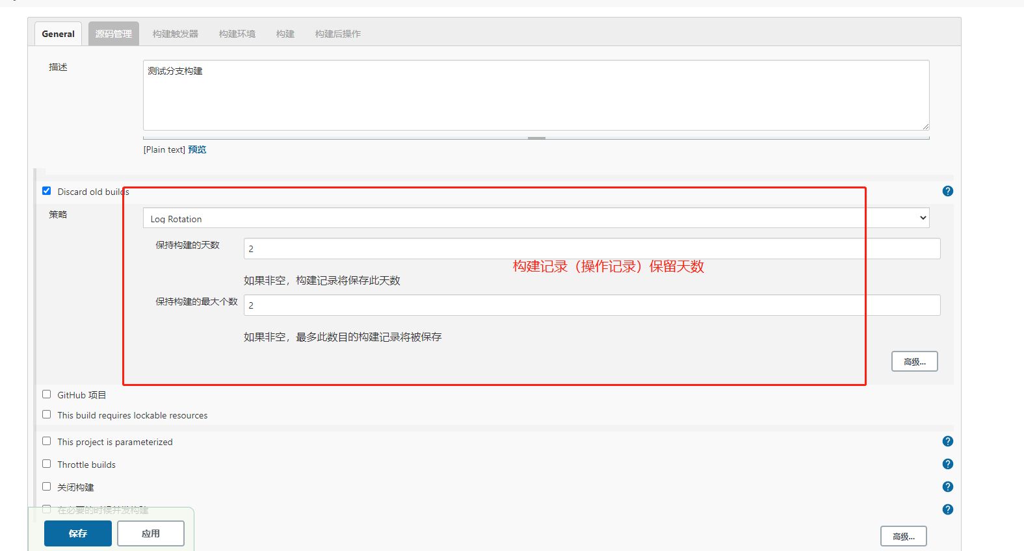Click the 保持构建的最大个数 input field
The width and height of the screenshot is (1024, 551).
tap(592, 305)
